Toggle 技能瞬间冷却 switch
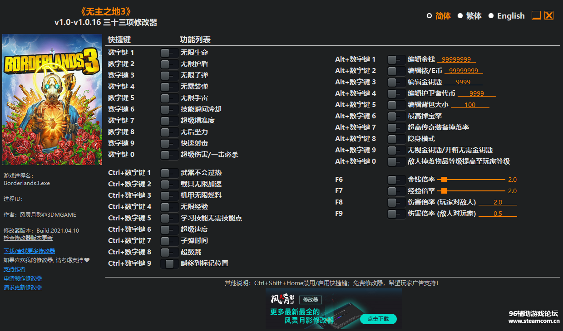Screen dimensions: 563x331 [x=169, y=109]
